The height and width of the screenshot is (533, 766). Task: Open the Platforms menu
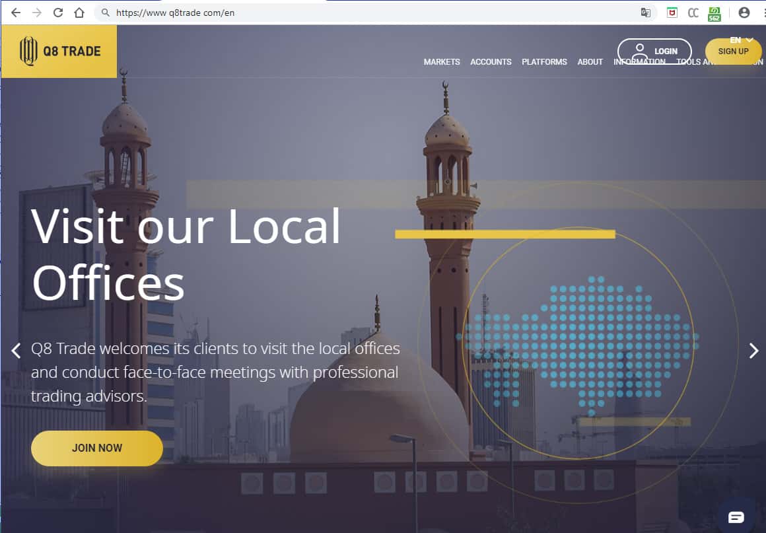click(x=544, y=62)
